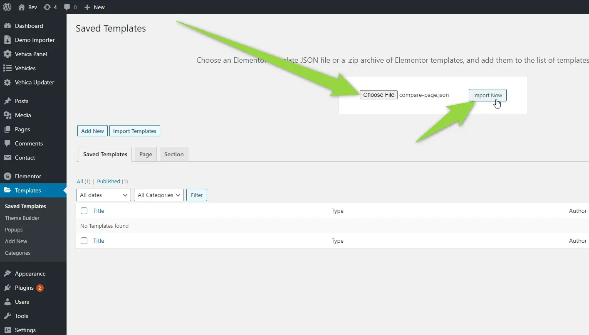Click the Pages icon in sidebar

[x=7, y=129]
